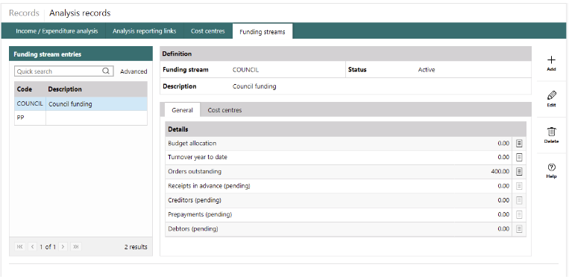This screenshot has width=569, height=279.
Task: Click the Records breadcrumb link
Action: 24,13
